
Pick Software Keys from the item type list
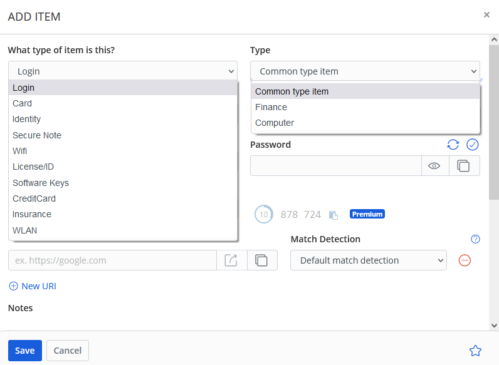pos(41,183)
